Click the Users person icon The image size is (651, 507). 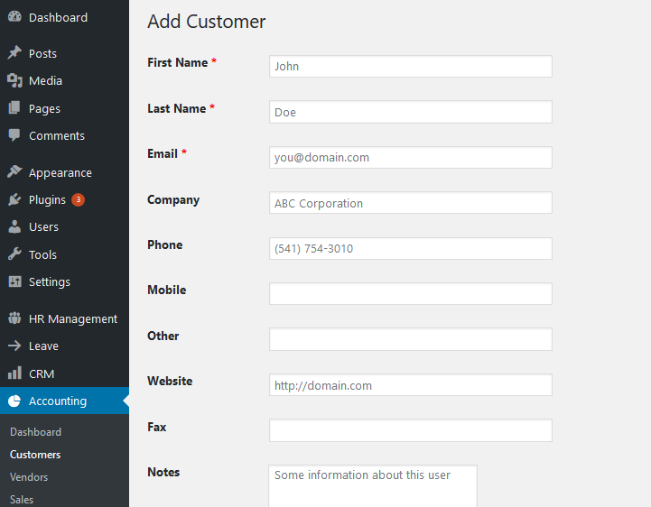[14, 226]
